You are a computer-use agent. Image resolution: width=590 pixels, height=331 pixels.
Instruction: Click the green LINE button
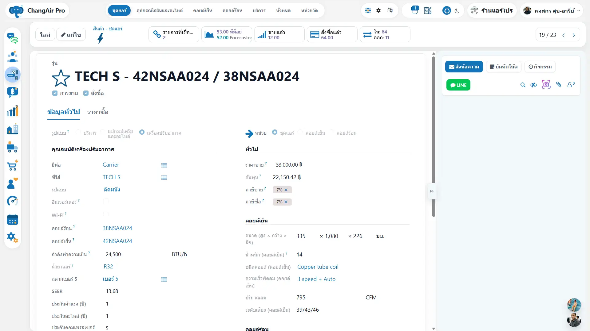point(458,85)
